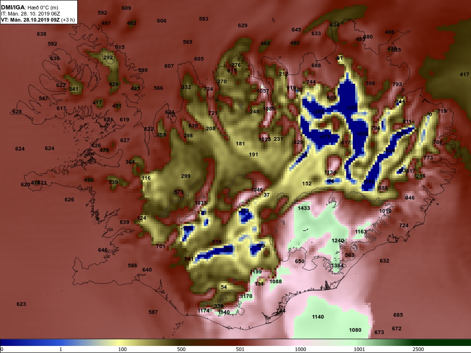This screenshot has width=471, height=353.
Task: Click the map value '1433'
Action: 304,208
